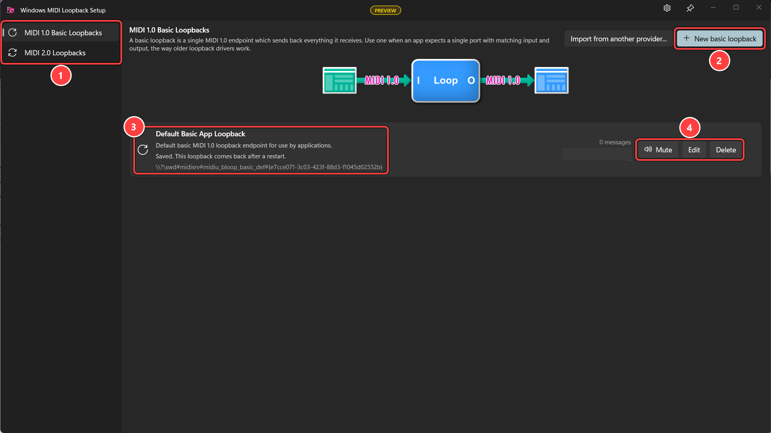
Task: Click the '0 messages' counter text
Action: (615, 142)
